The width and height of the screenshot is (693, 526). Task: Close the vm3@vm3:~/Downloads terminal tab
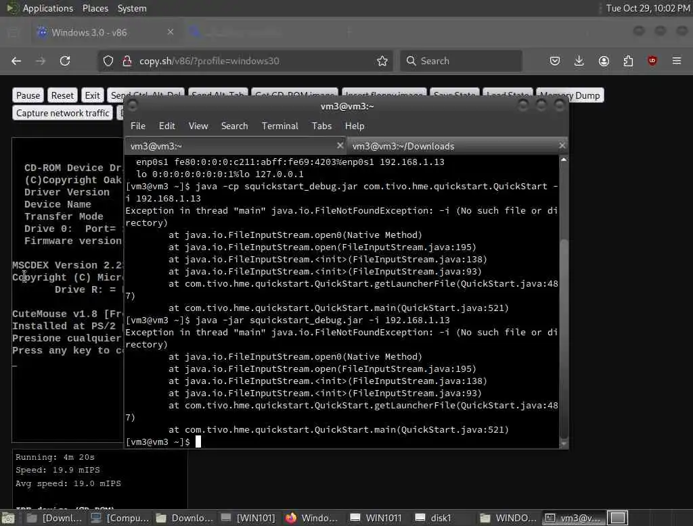[x=562, y=145]
